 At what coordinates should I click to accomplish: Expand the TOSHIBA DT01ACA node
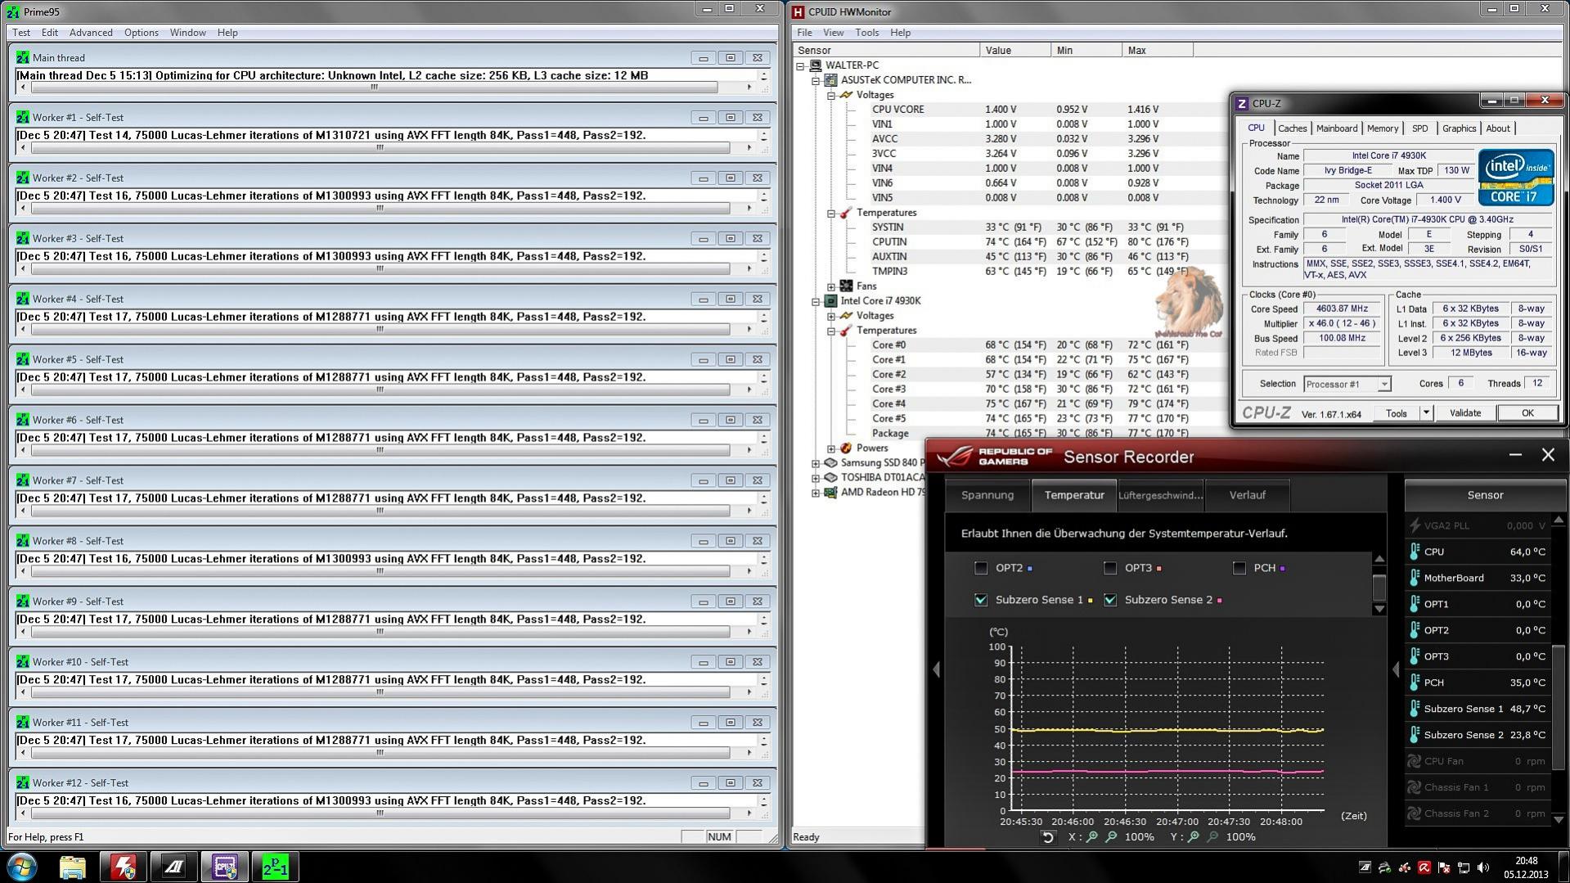coord(816,478)
